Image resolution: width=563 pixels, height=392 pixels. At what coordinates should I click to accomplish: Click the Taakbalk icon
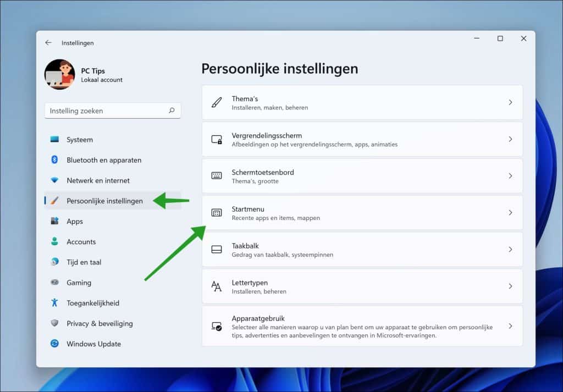pos(217,250)
